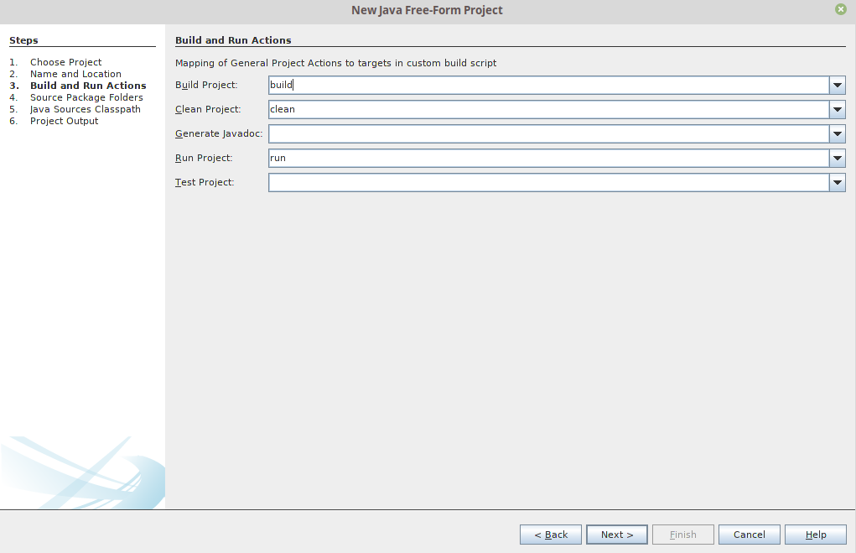Screen dimensions: 856x553
Task: Click the Source Package Folders step
Action: pos(86,97)
